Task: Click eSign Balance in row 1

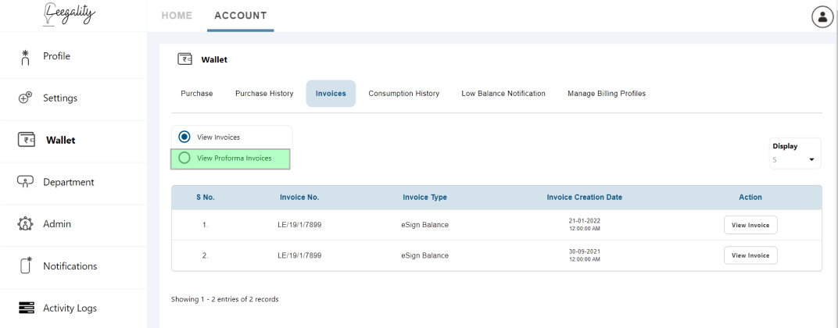Action: 425,225
